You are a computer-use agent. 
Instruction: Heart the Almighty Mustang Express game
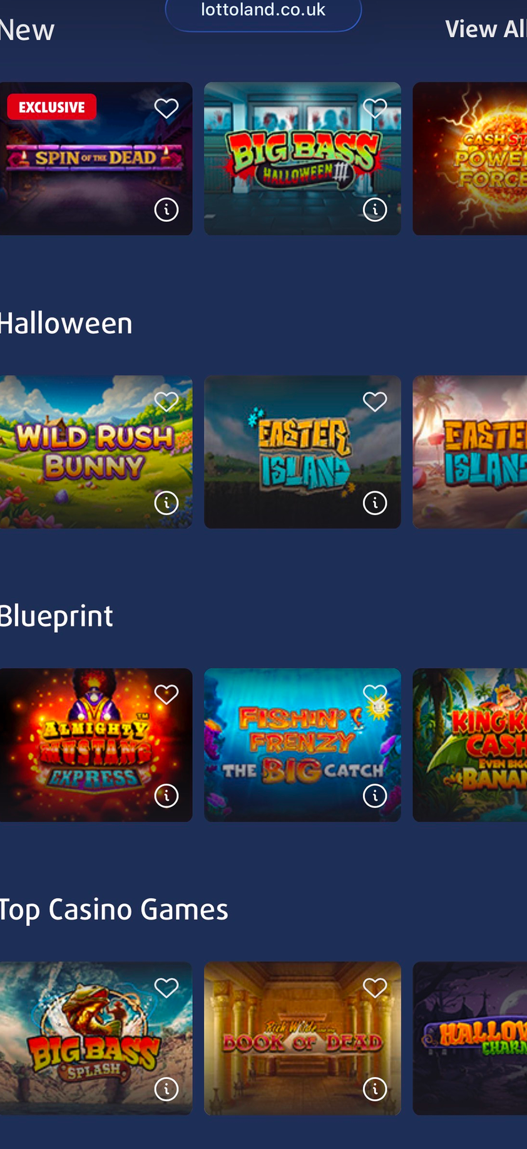pyautogui.click(x=166, y=694)
